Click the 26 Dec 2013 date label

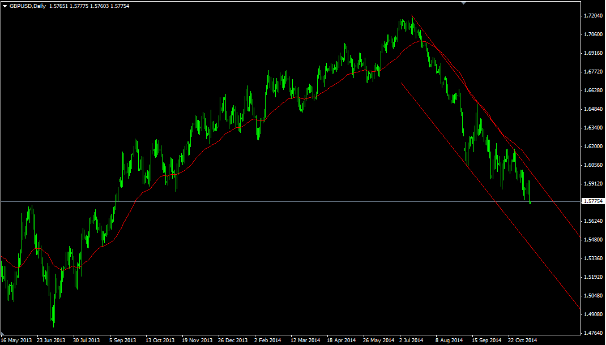click(x=233, y=340)
